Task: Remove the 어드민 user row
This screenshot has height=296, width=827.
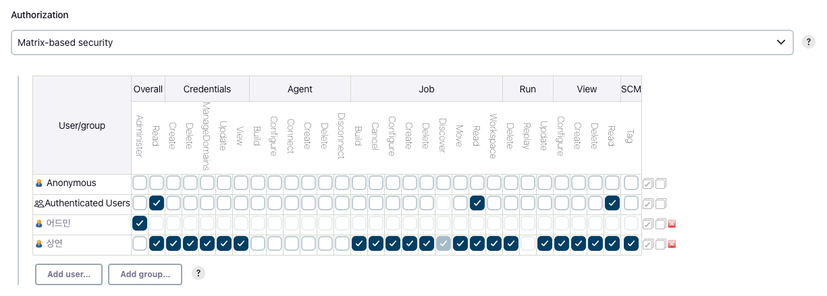Action: coord(672,224)
